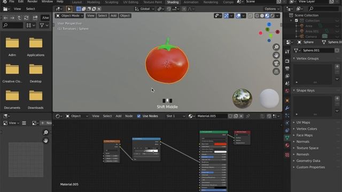The height and width of the screenshot is (192, 342).
Task: Refresh the file browser list
Action: [26, 18]
